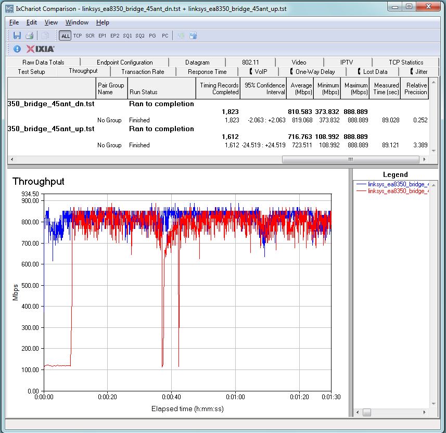Click Pair Group Name column header

click(x=112, y=88)
